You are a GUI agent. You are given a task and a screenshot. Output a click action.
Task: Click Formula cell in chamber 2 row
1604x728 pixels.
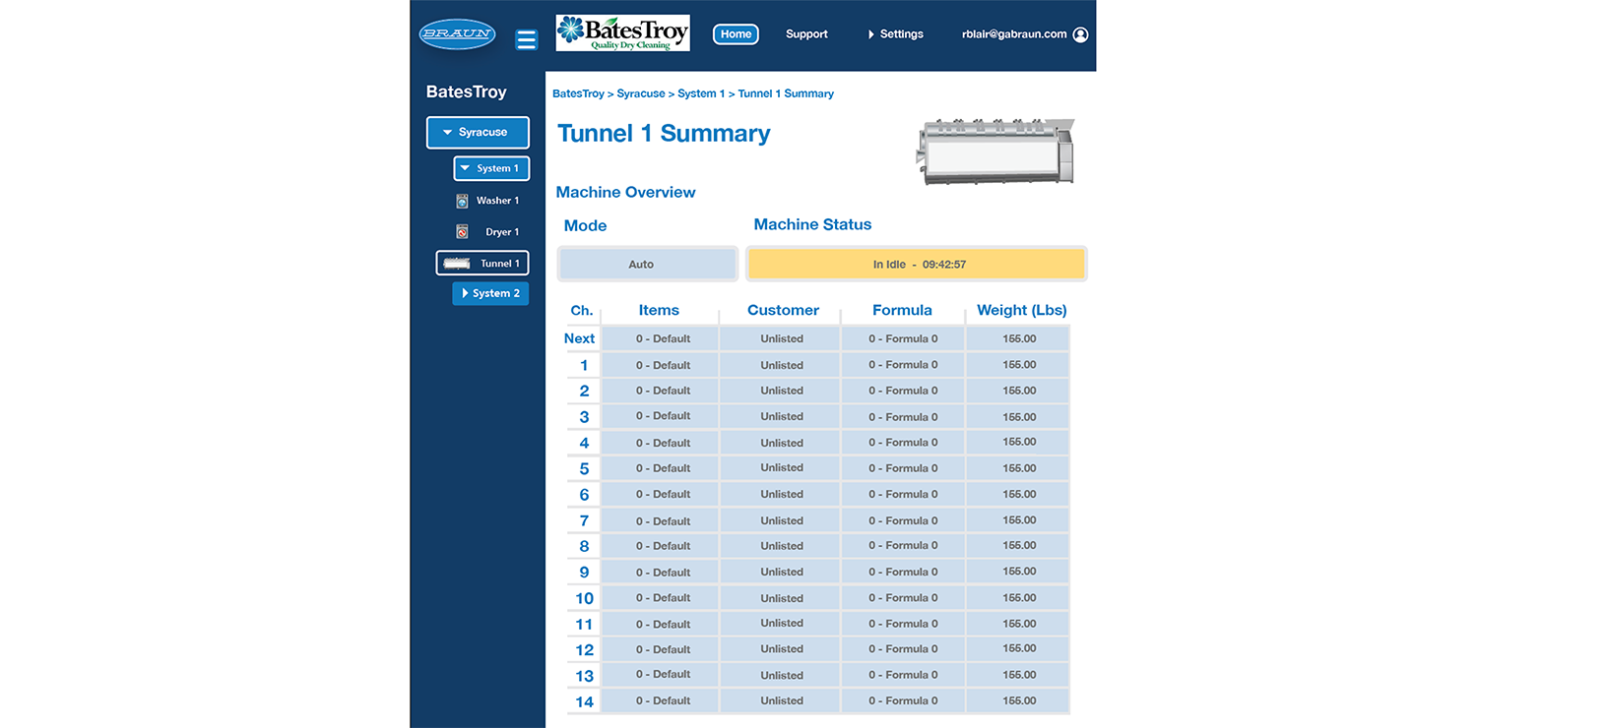pyautogui.click(x=903, y=391)
